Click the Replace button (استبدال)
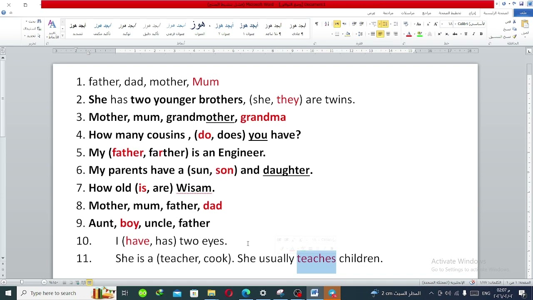Image resolution: width=533 pixels, height=300 pixels. point(32,28)
